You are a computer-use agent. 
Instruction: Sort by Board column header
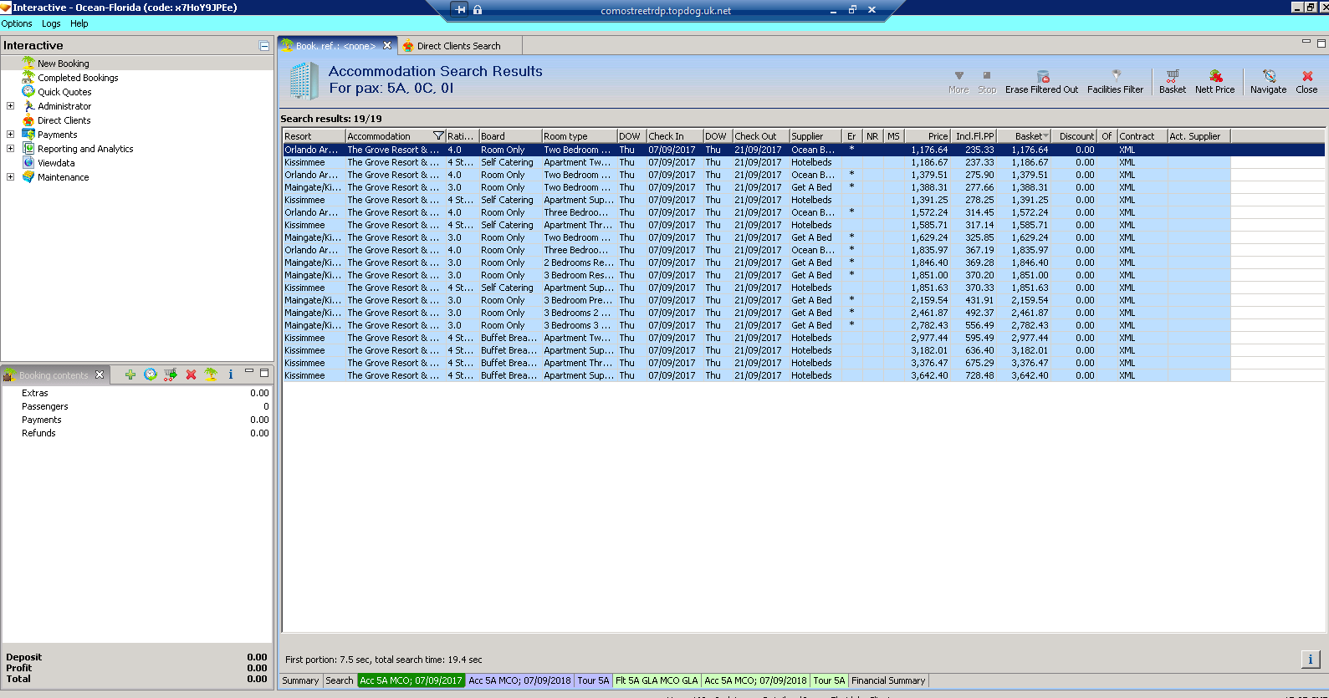click(510, 136)
